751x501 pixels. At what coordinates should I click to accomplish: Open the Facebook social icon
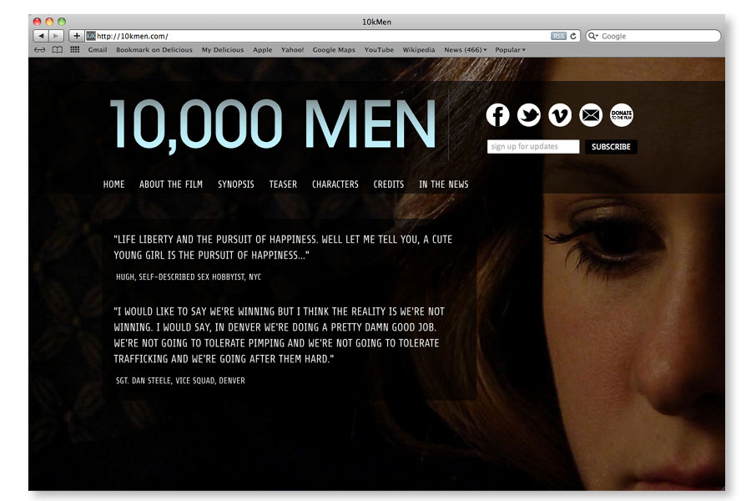498,115
